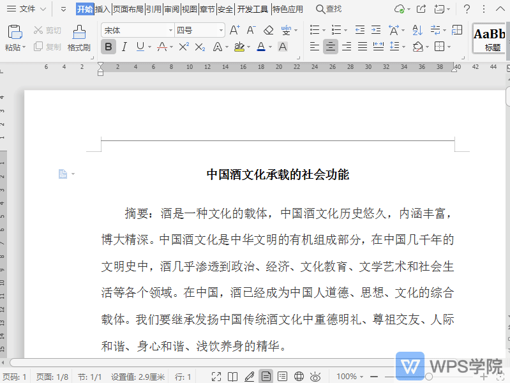Select the 标题 heading style

(x=491, y=38)
